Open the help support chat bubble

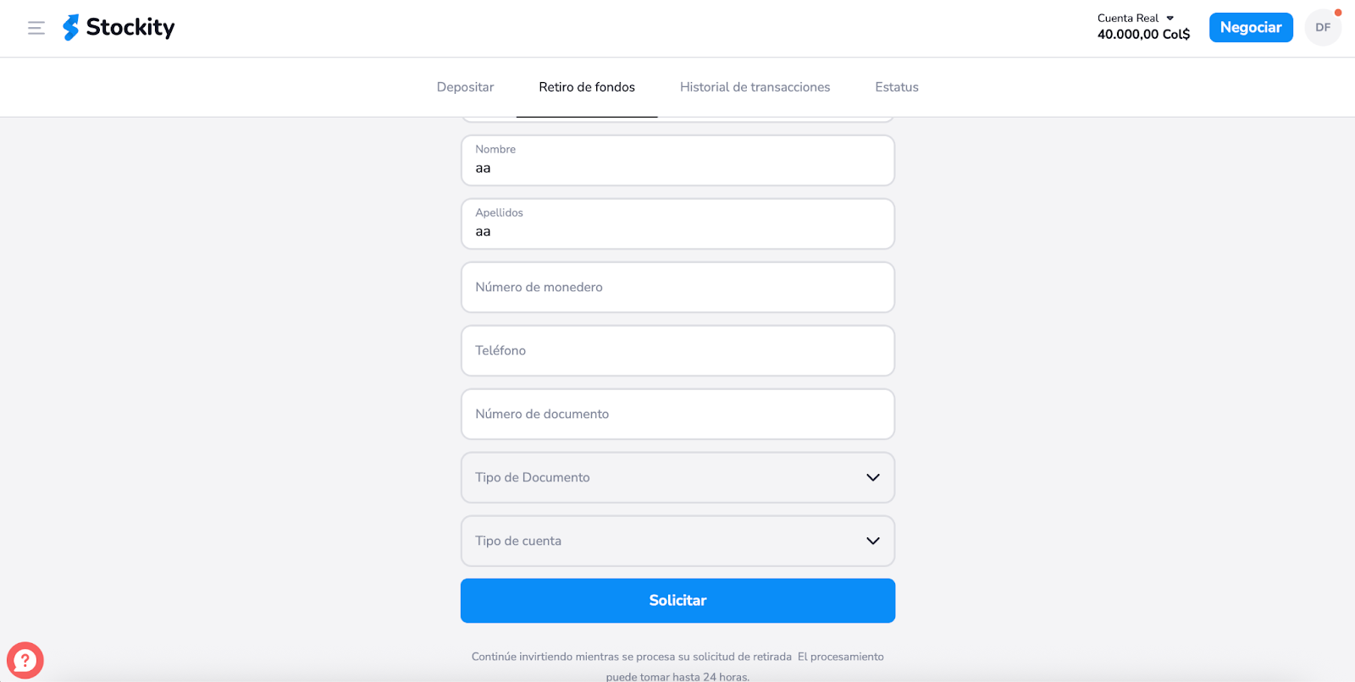[25, 660]
